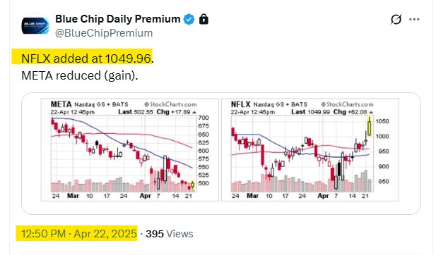Click the 395 Views count
The width and height of the screenshot is (436, 255).
point(170,234)
